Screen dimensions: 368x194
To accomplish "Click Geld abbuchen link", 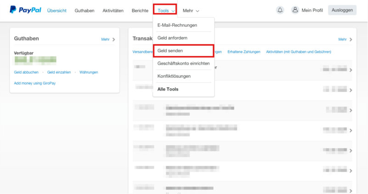I will click(x=26, y=72).
